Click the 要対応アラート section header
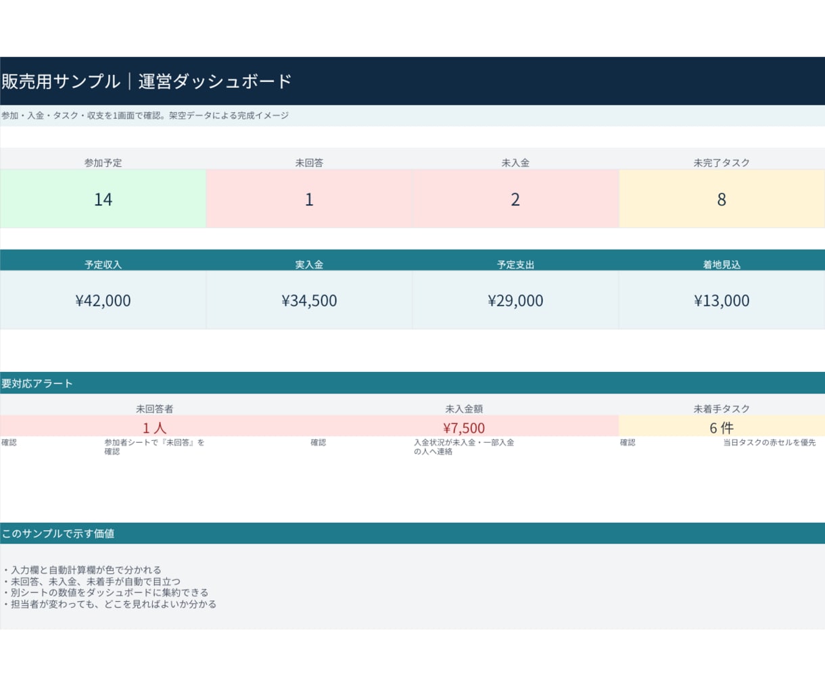The width and height of the screenshot is (825, 687). [x=412, y=383]
